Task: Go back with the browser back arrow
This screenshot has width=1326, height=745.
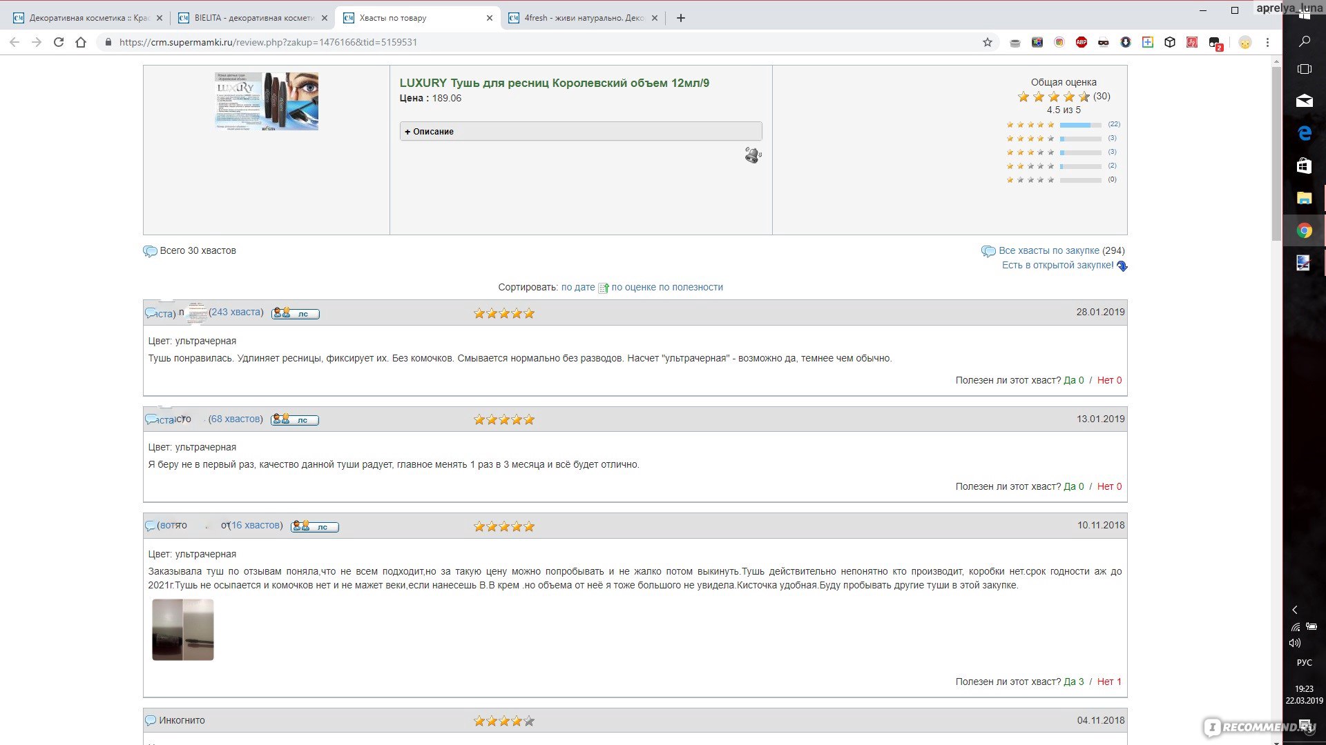Action: [x=15, y=42]
